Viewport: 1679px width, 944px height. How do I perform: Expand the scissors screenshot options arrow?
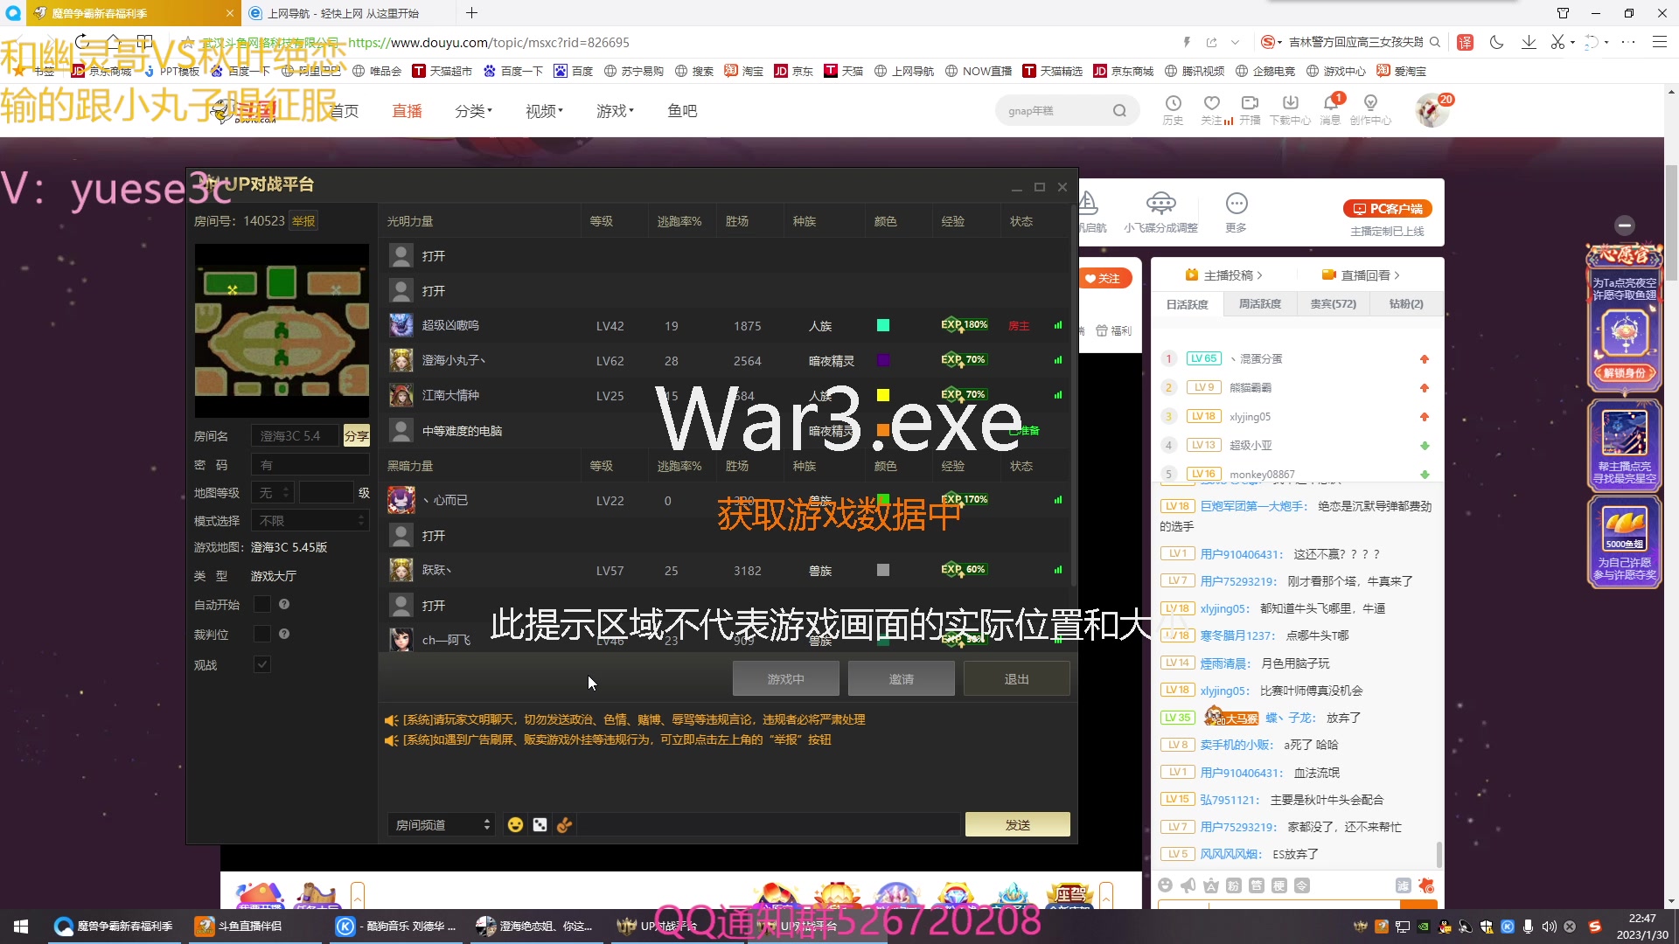(1572, 42)
